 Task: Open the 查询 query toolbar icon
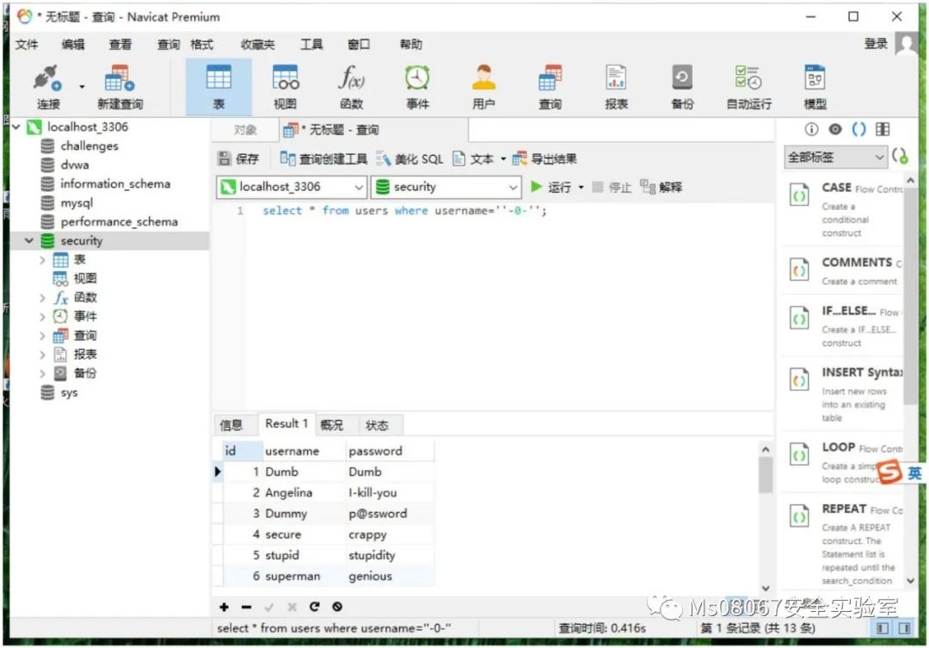point(550,87)
